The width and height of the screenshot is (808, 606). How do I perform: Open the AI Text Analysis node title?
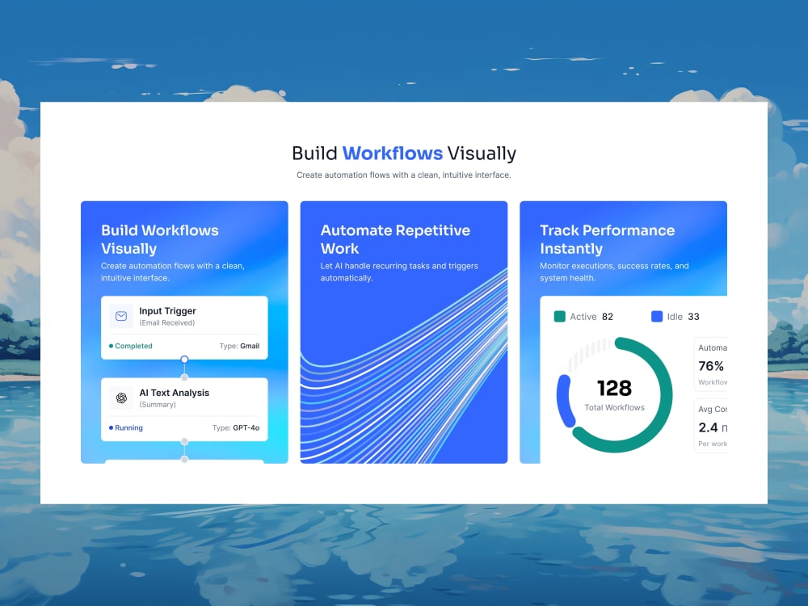[x=175, y=393]
